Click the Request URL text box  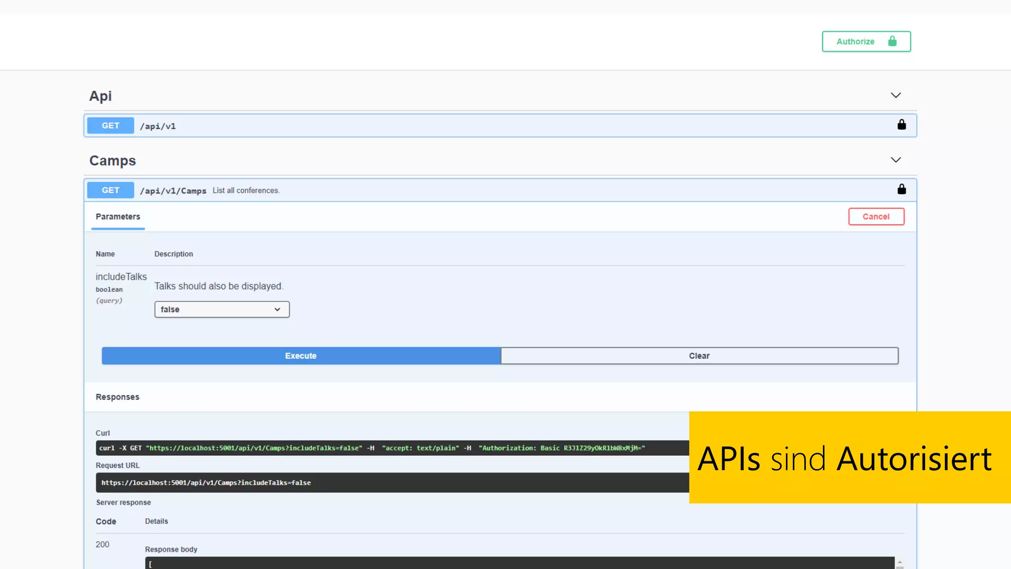coord(392,483)
